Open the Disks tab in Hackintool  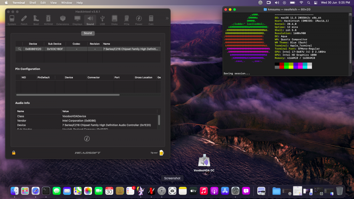pos(114,20)
